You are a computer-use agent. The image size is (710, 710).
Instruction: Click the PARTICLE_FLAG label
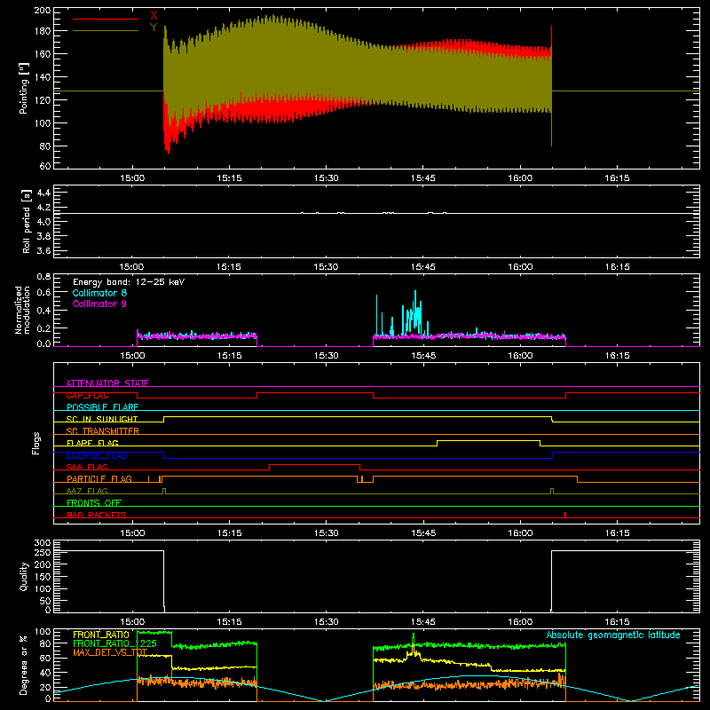click(x=99, y=479)
